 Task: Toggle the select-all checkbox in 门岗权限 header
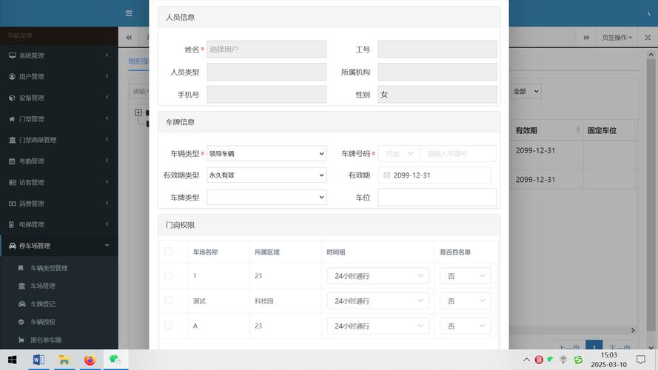coord(169,252)
